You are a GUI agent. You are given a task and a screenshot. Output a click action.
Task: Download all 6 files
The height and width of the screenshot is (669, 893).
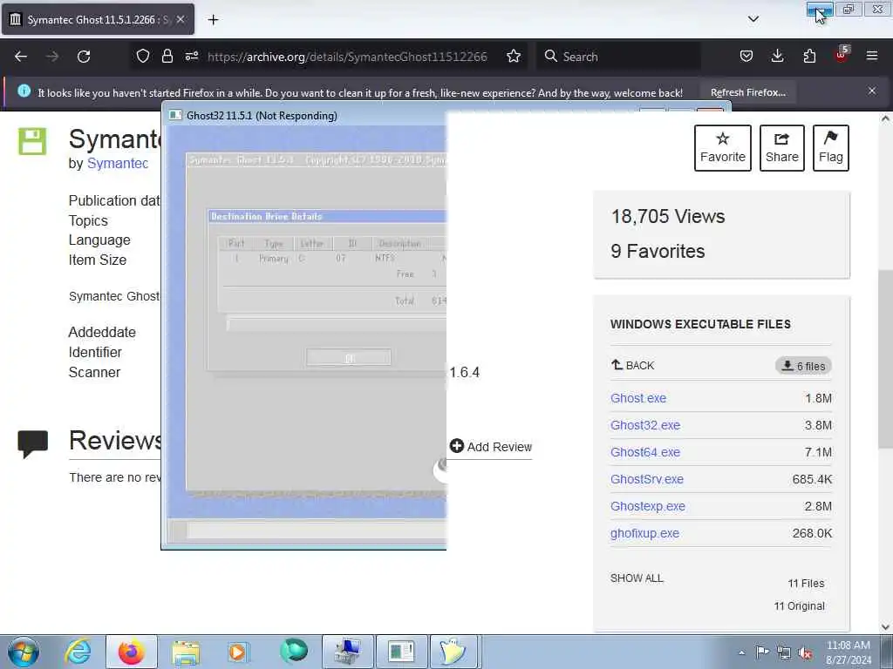pos(803,366)
